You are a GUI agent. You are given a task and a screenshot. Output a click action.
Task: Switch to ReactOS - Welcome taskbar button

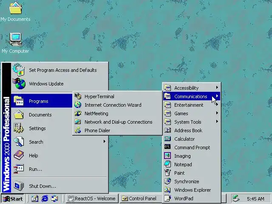coord(92,198)
